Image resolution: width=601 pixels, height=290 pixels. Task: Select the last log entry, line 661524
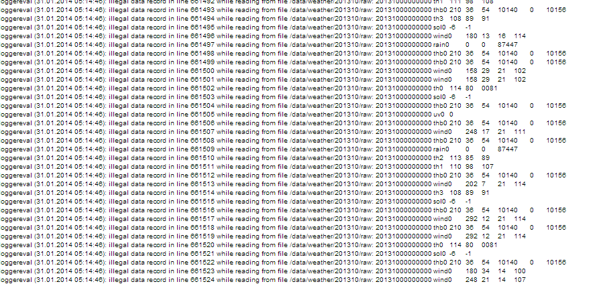click(264, 280)
